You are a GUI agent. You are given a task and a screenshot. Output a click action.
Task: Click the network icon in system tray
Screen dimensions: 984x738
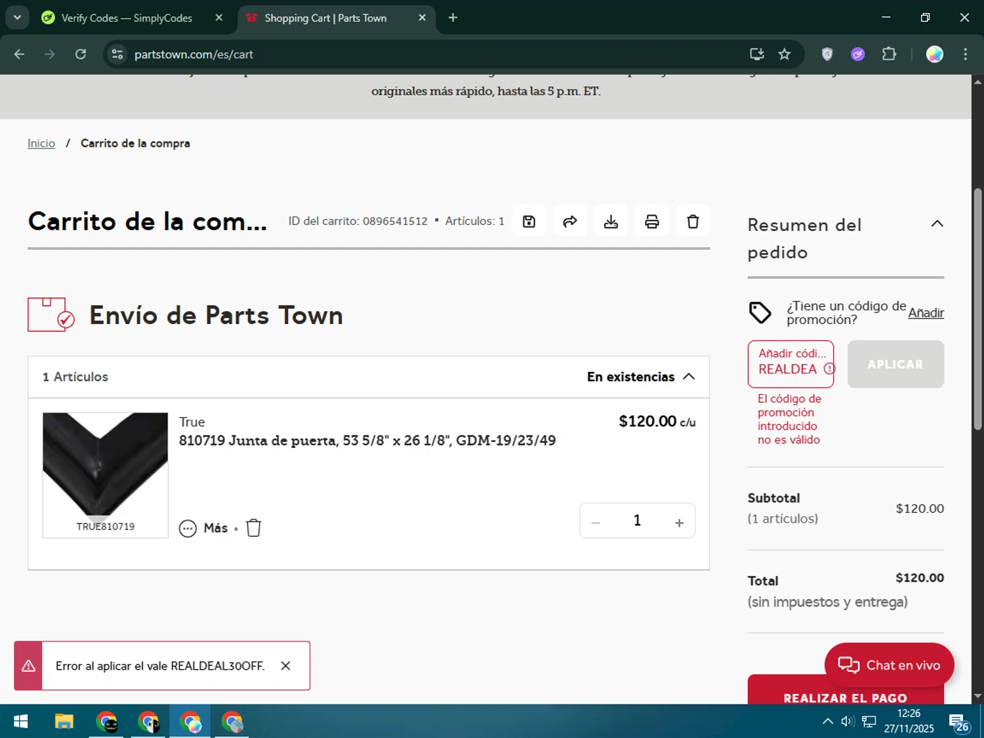click(x=869, y=722)
